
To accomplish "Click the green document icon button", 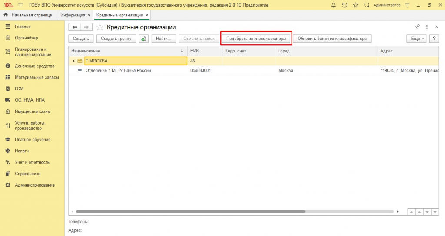I will [144, 39].
